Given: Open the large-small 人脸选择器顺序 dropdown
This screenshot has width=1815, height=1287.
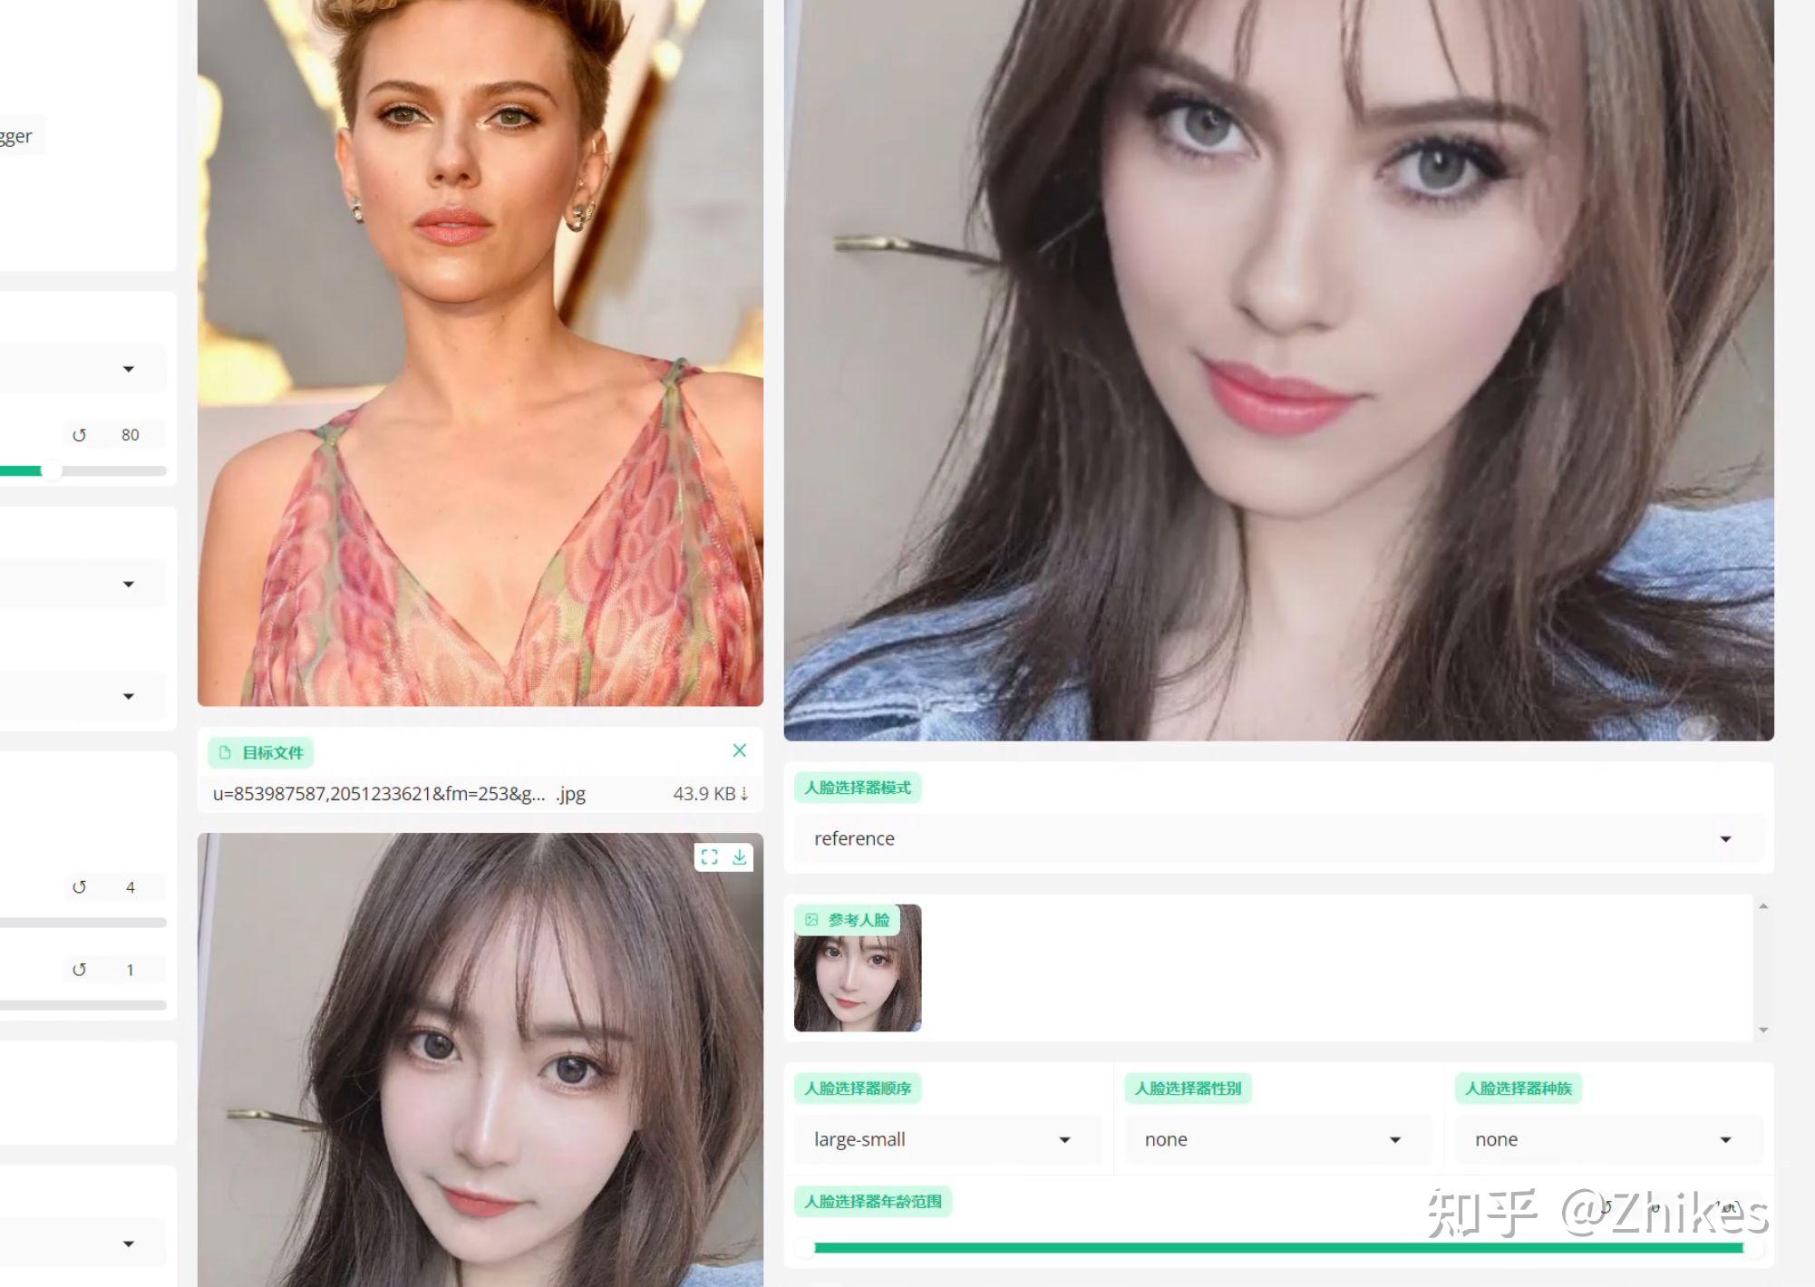Looking at the screenshot, I should (946, 1139).
